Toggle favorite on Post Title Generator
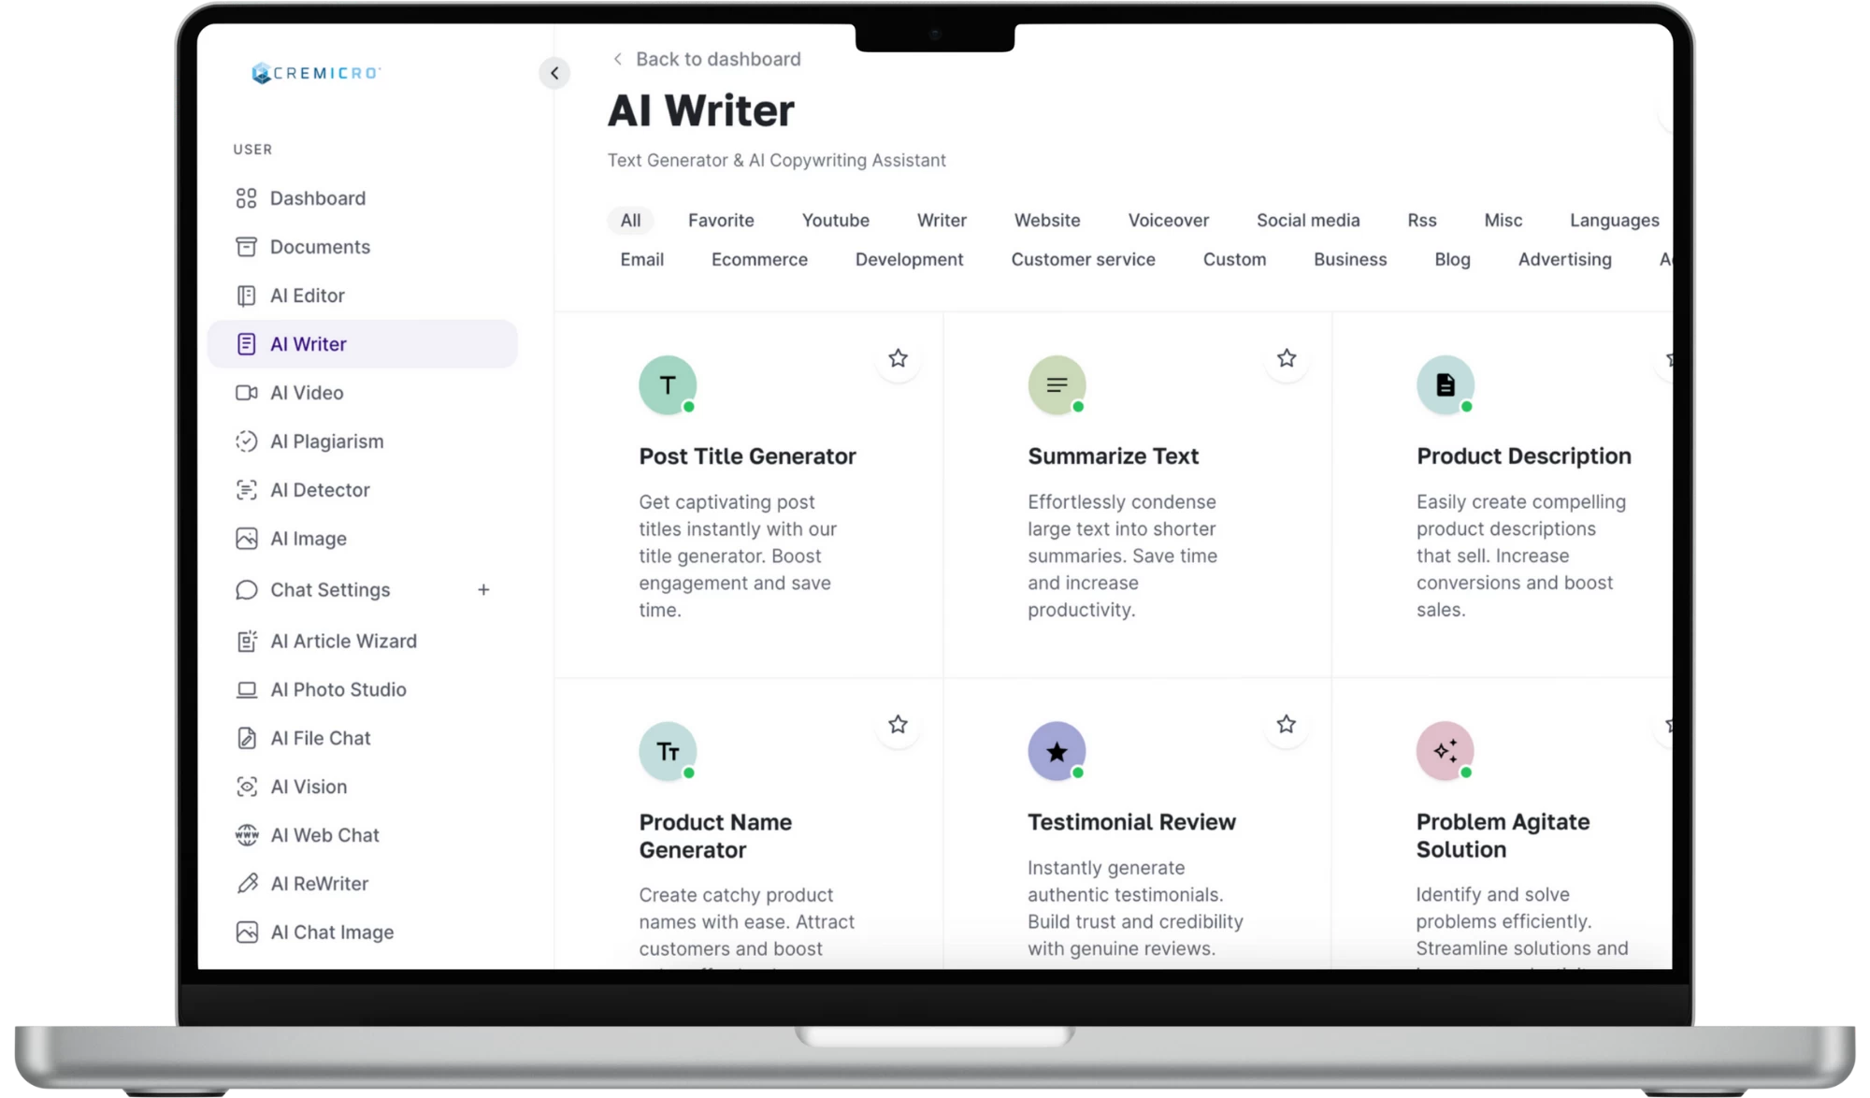This screenshot has height=1098, width=1870. coord(897,358)
